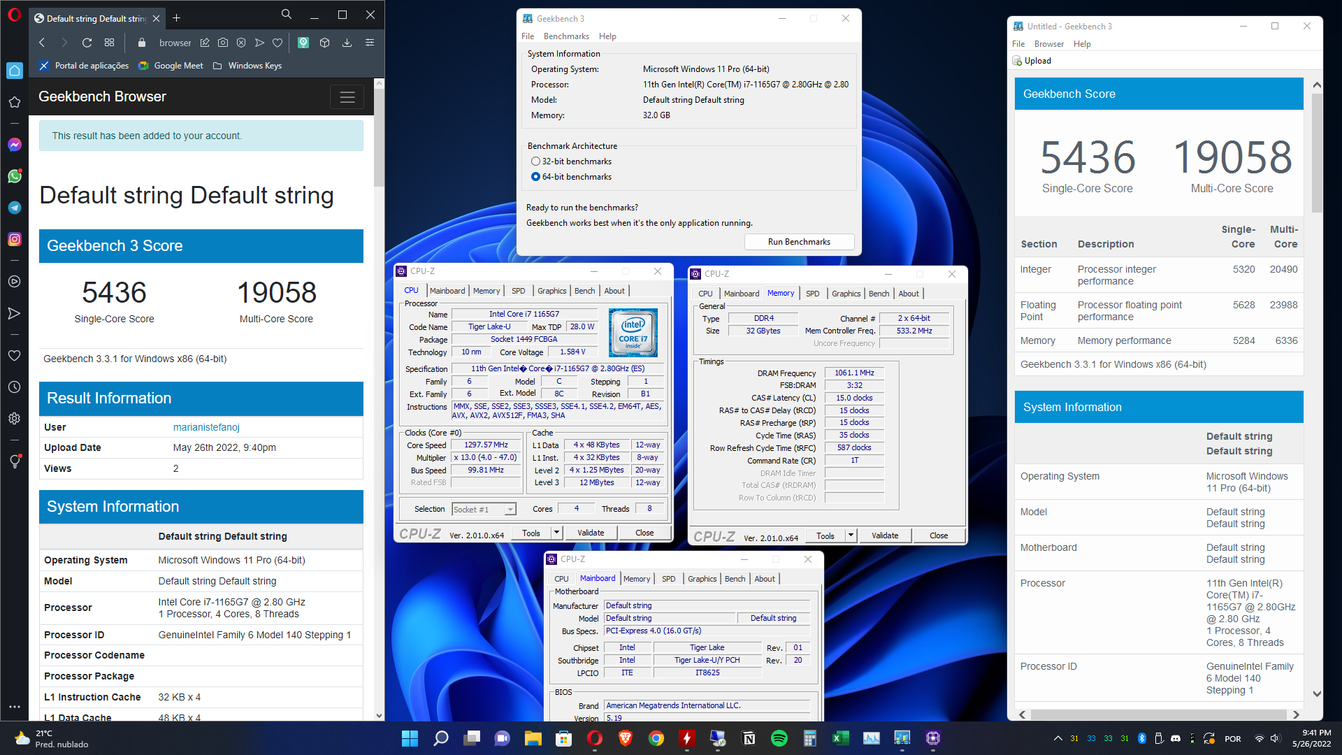Viewport: 1342px width, 755px height.
Task: Select 64-bit benchmarks radio button
Action: pyautogui.click(x=535, y=177)
